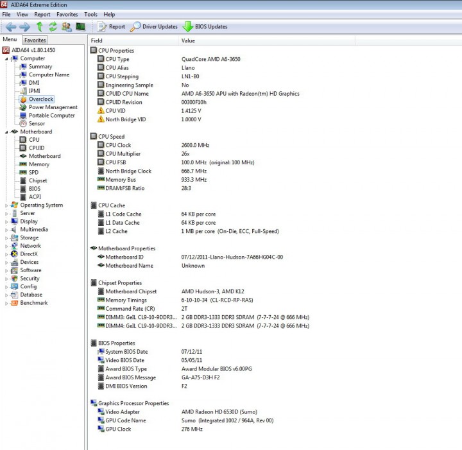Collapse the Motherboard tree node

(6, 132)
